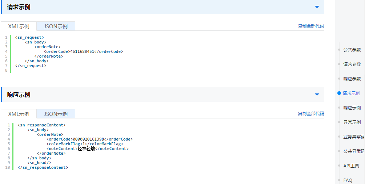Switch to JSON示例 tab under 响应示例

click(56, 114)
